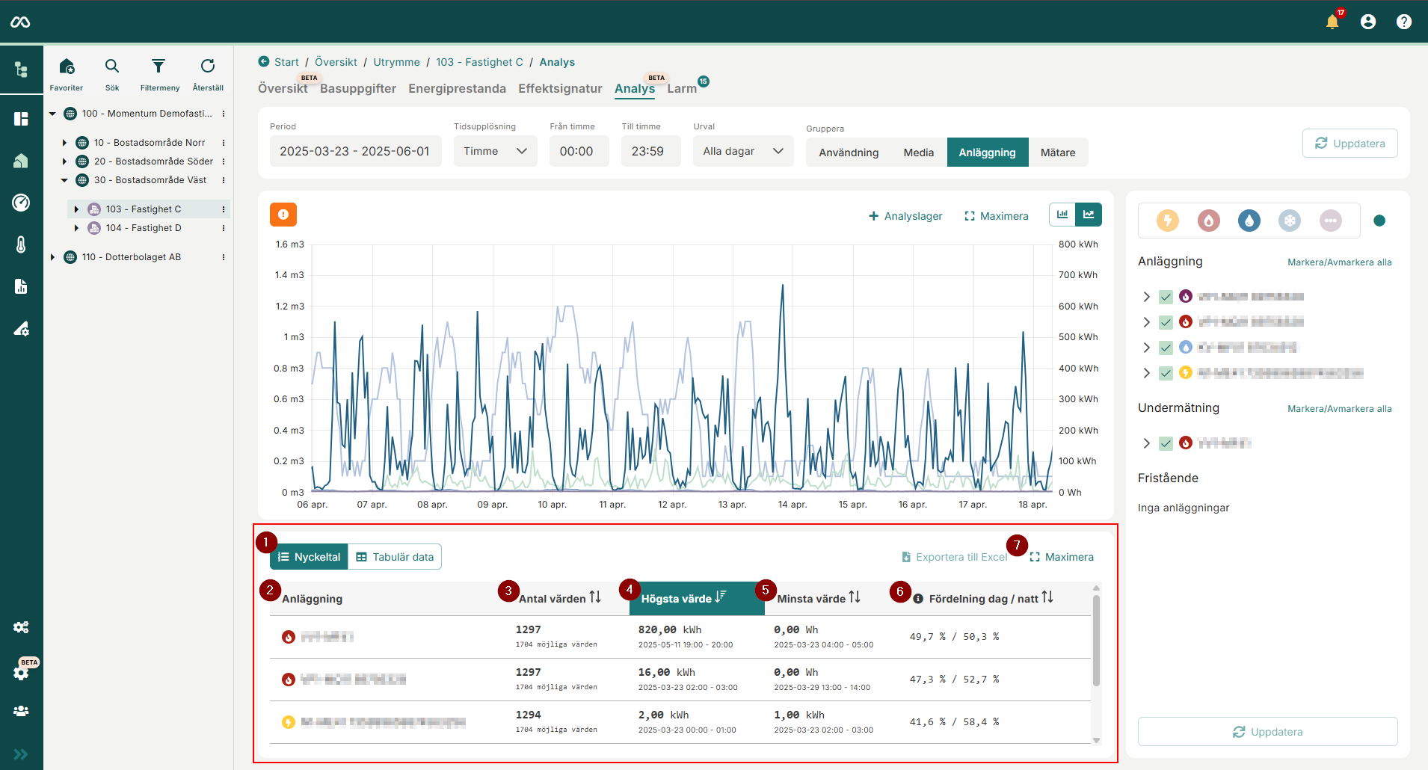Viewport: 1428px width, 770px height.
Task: Open the Favoriter house icon
Action: pyautogui.click(x=67, y=66)
